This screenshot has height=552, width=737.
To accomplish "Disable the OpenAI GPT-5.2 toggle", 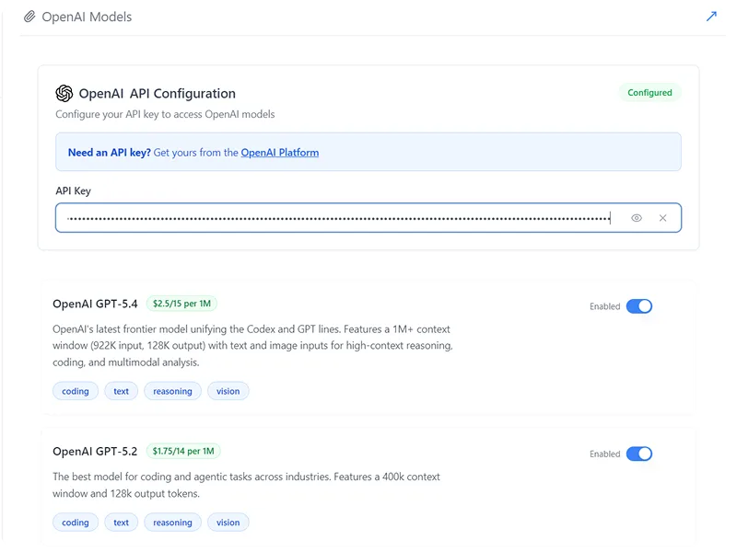I will click(639, 454).
